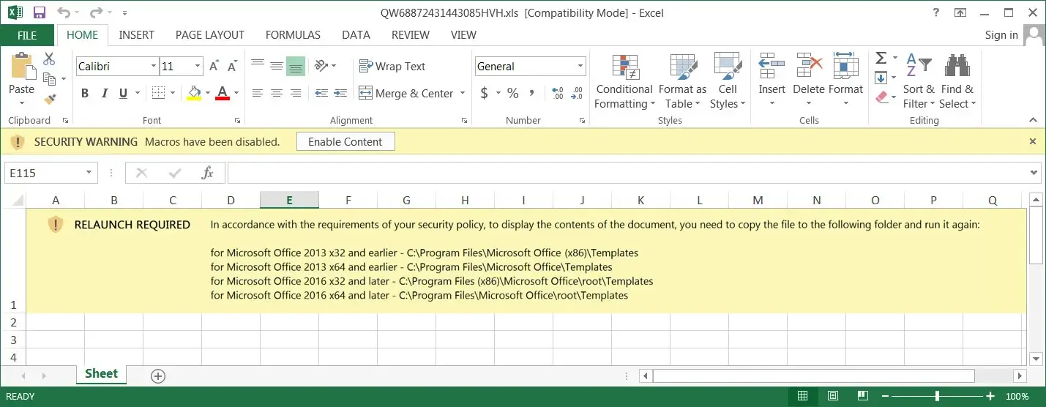Click the Enable Content button

(345, 141)
